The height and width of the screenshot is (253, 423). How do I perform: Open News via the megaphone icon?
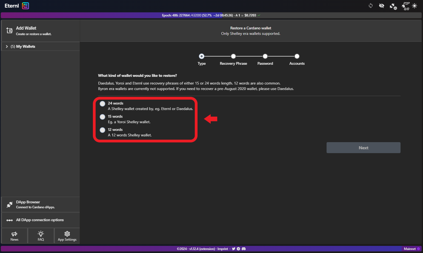pyautogui.click(x=14, y=234)
